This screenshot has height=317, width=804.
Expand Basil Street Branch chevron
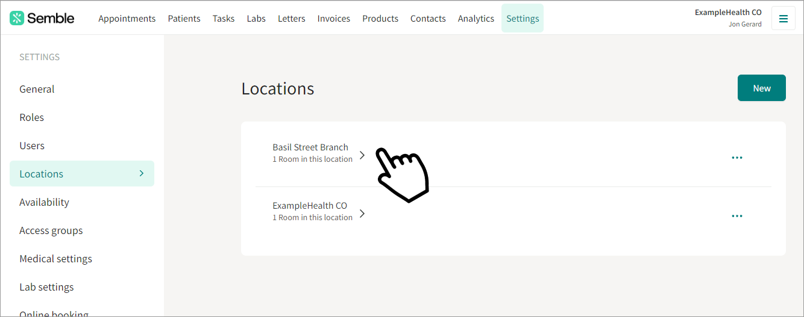tap(362, 155)
